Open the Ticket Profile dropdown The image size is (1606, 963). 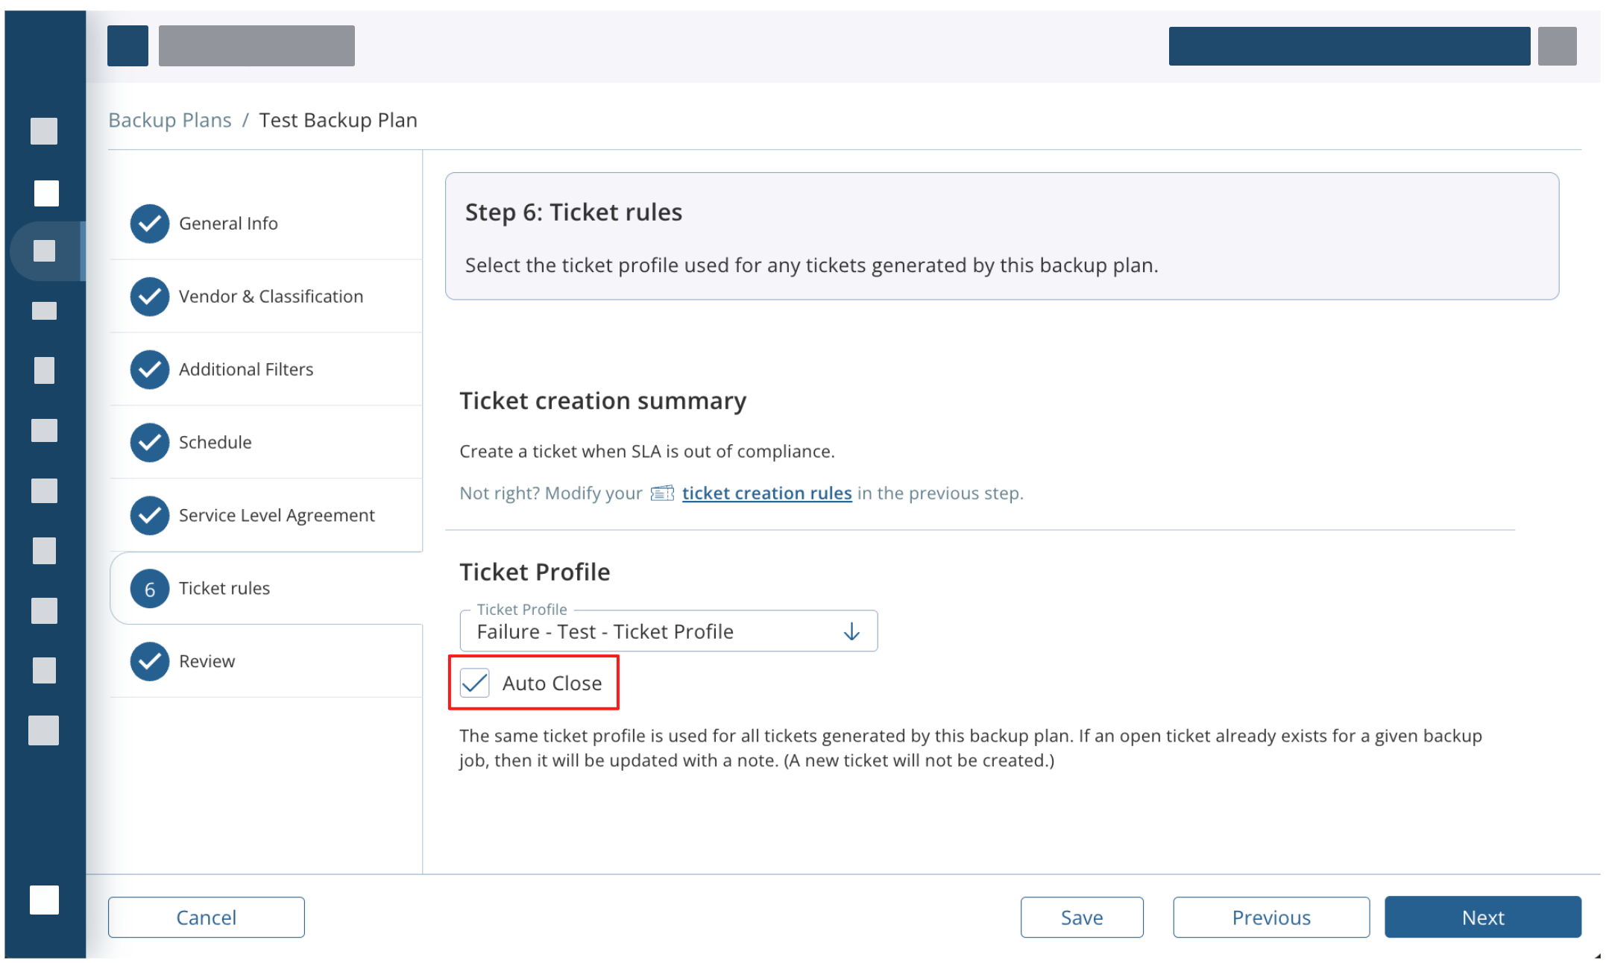coord(852,631)
